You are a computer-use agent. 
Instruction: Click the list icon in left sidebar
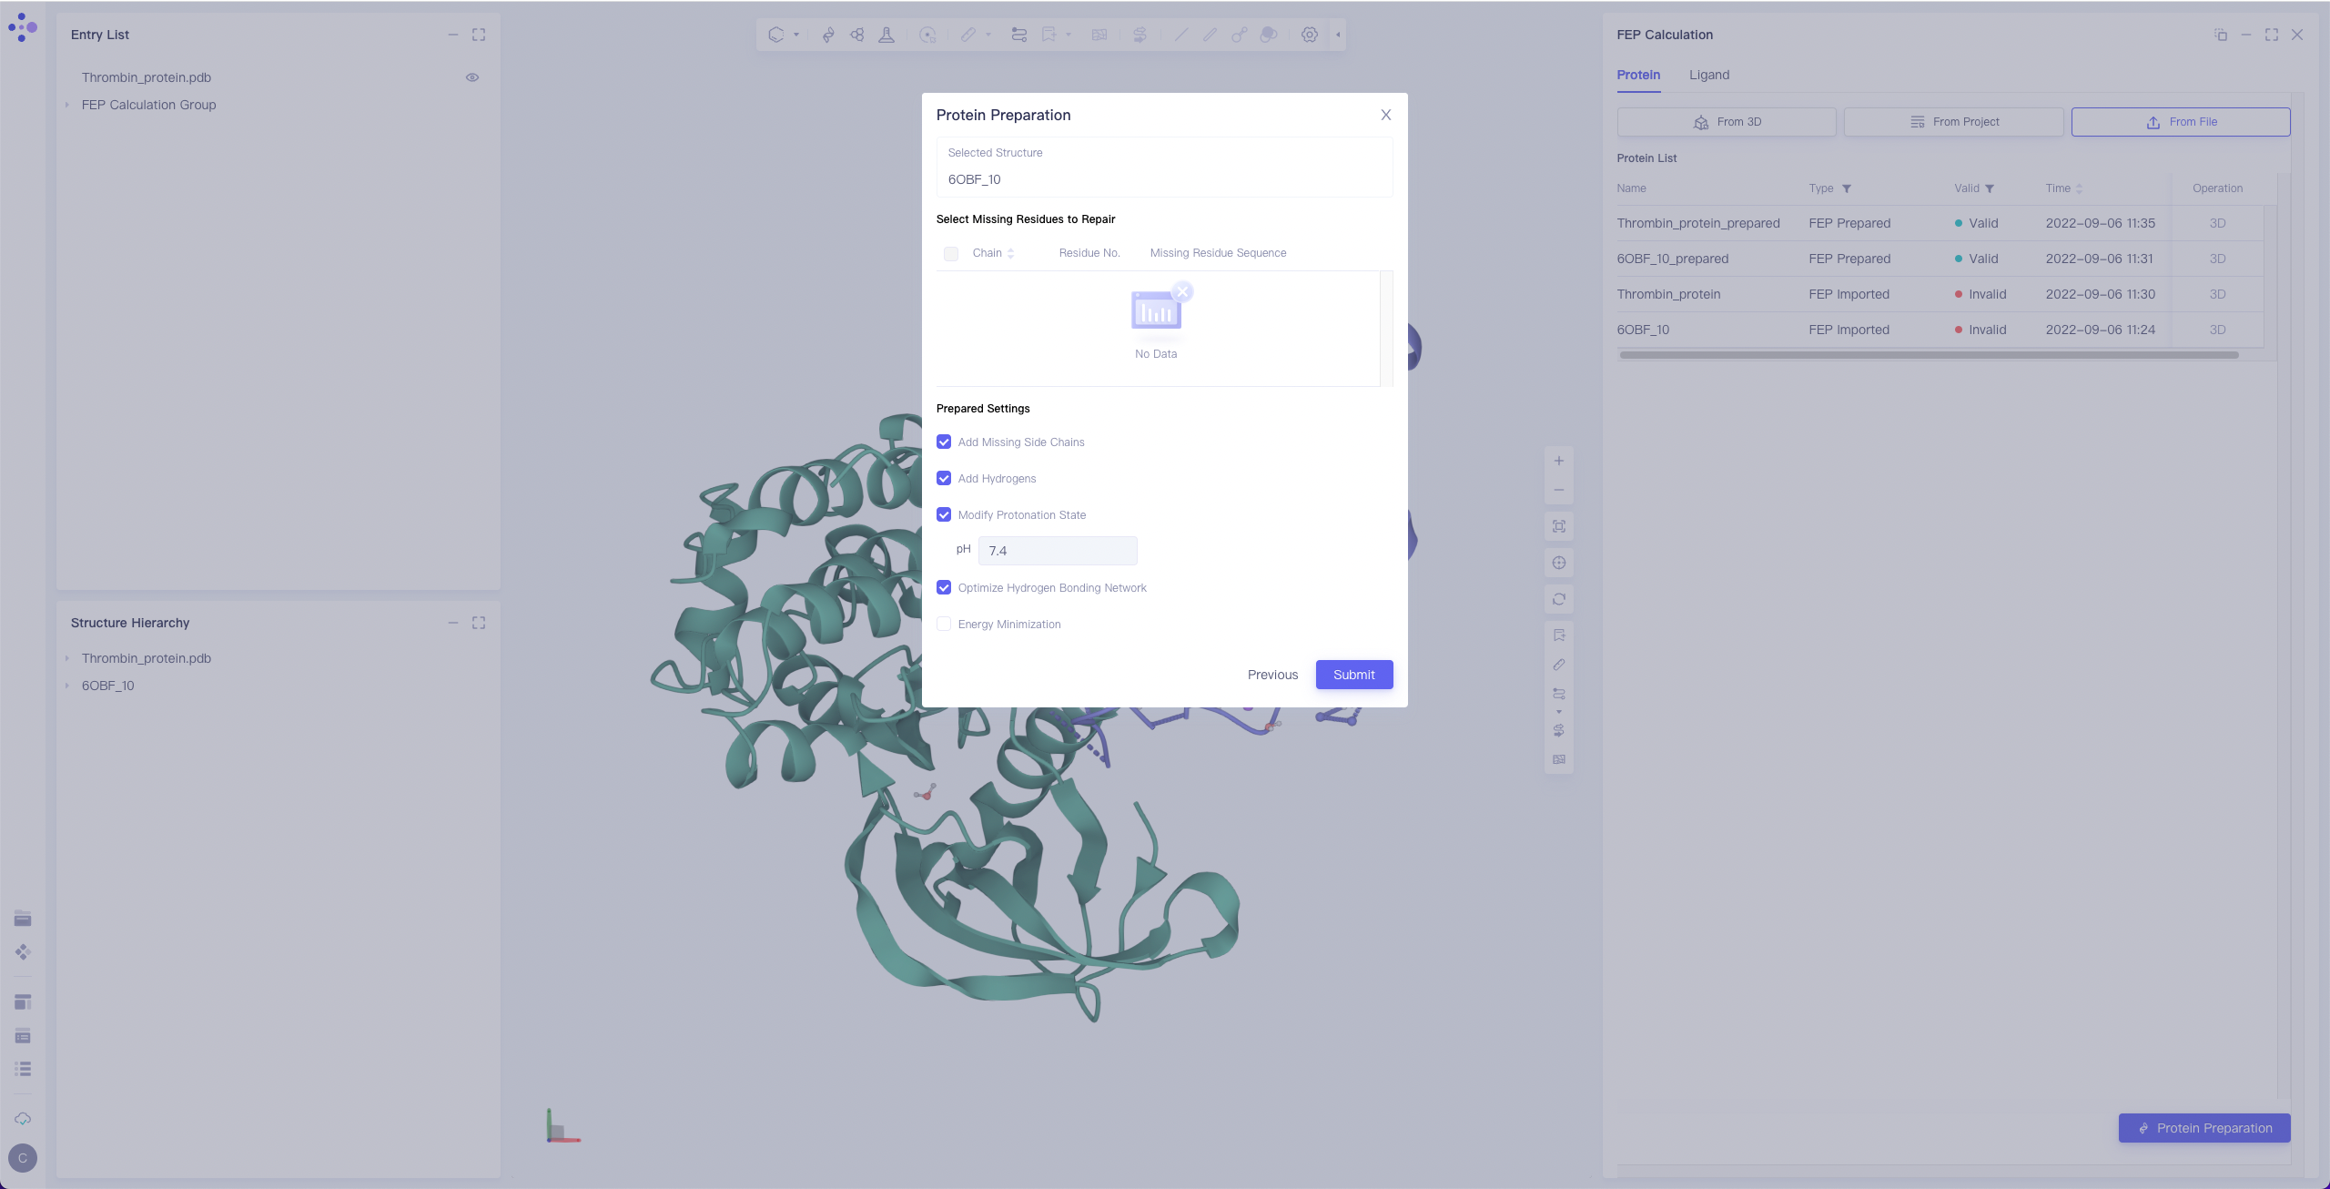23,1069
